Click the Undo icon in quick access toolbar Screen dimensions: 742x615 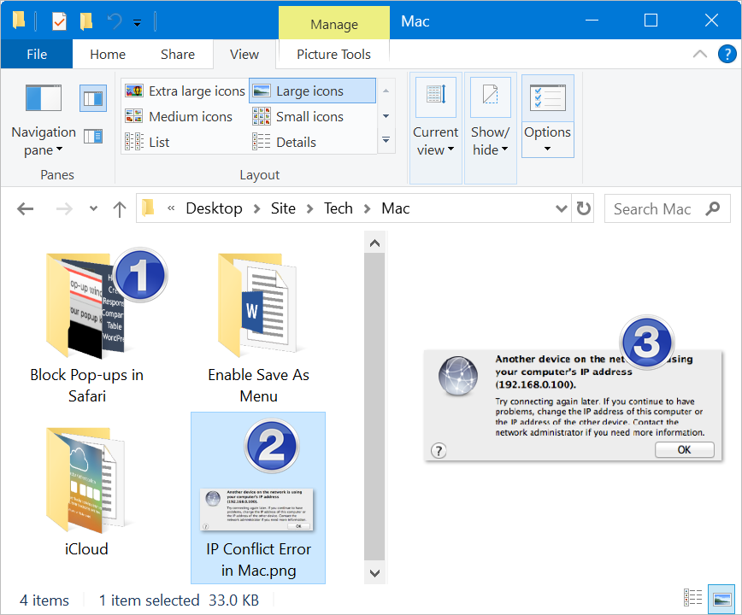(115, 21)
